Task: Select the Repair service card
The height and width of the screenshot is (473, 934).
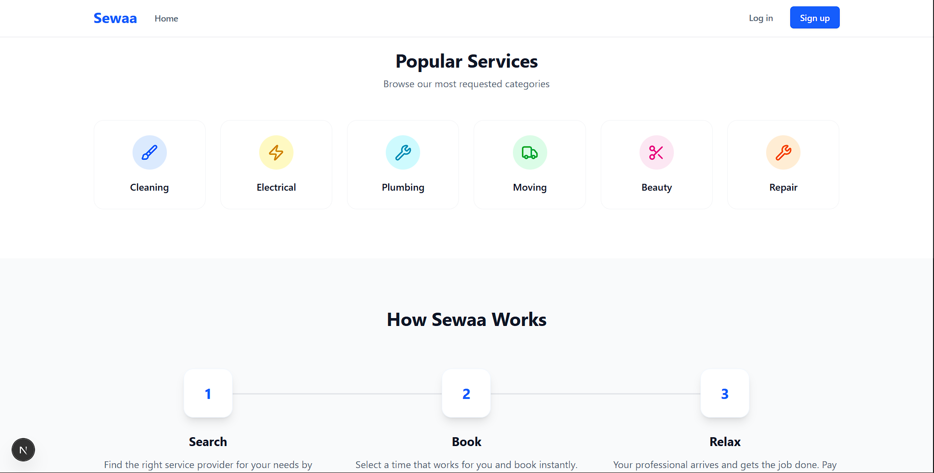Action: (x=783, y=165)
